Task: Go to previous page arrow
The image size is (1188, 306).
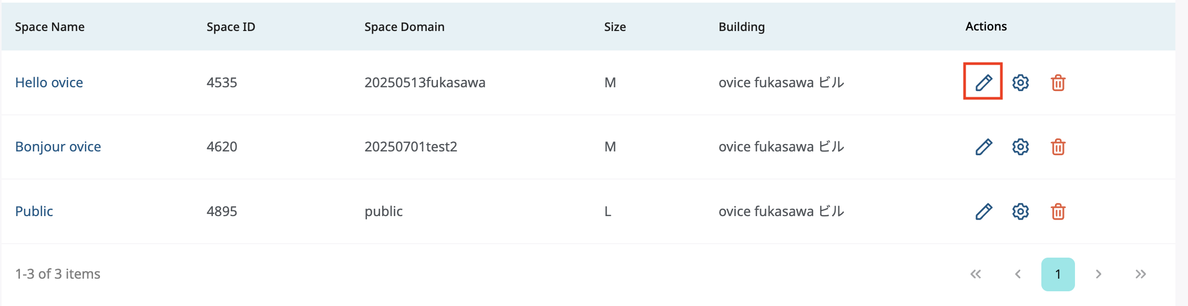Action: (1018, 274)
